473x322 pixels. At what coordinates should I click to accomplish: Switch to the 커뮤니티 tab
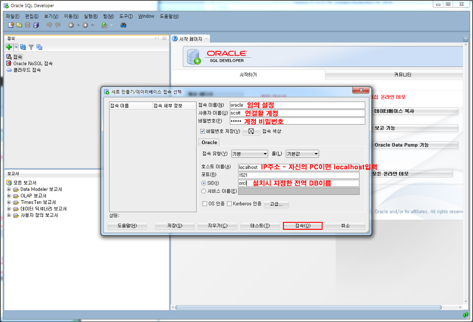coord(394,75)
